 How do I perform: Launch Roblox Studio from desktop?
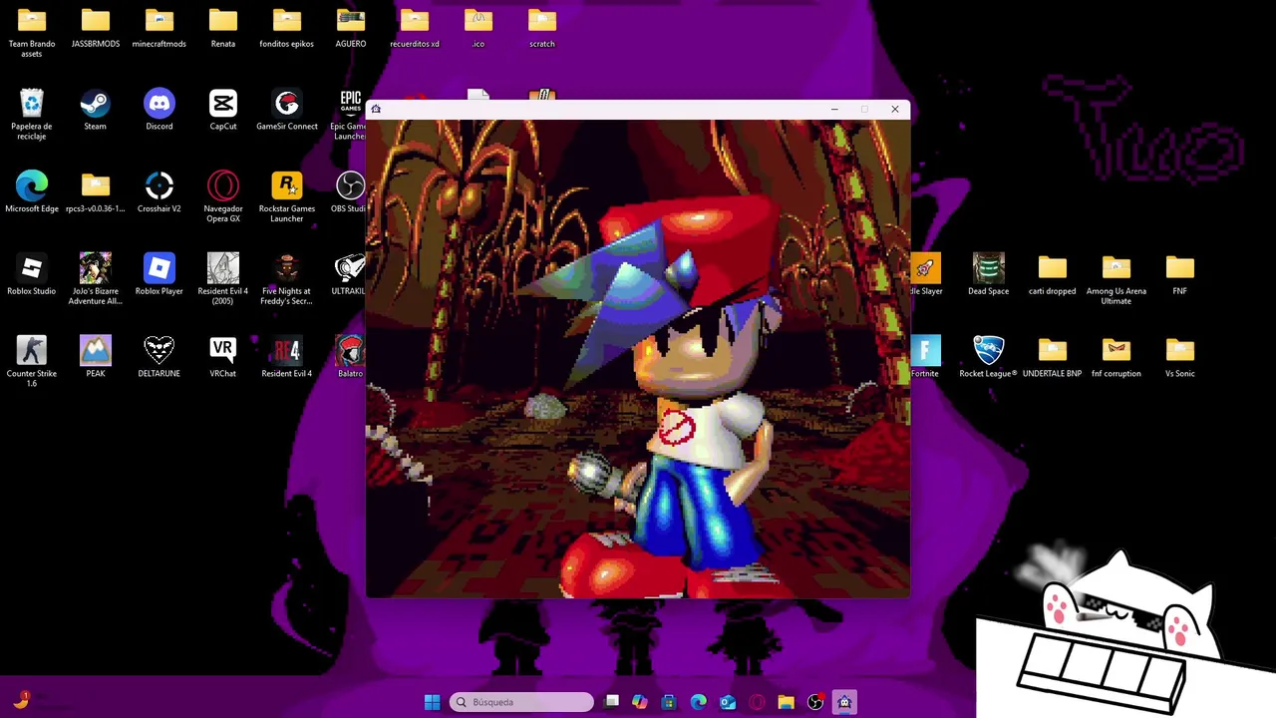tap(32, 275)
